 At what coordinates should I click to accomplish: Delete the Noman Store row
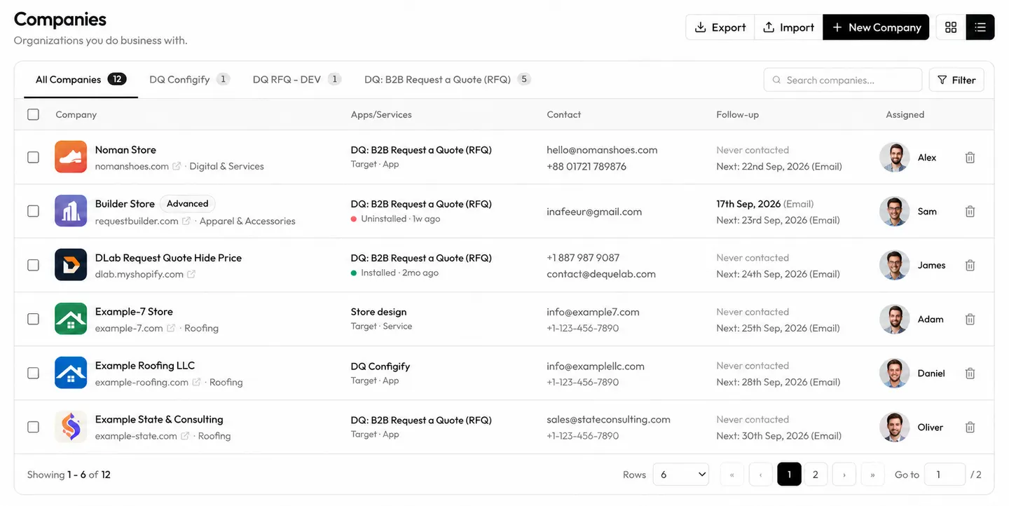click(x=970, y=158)
